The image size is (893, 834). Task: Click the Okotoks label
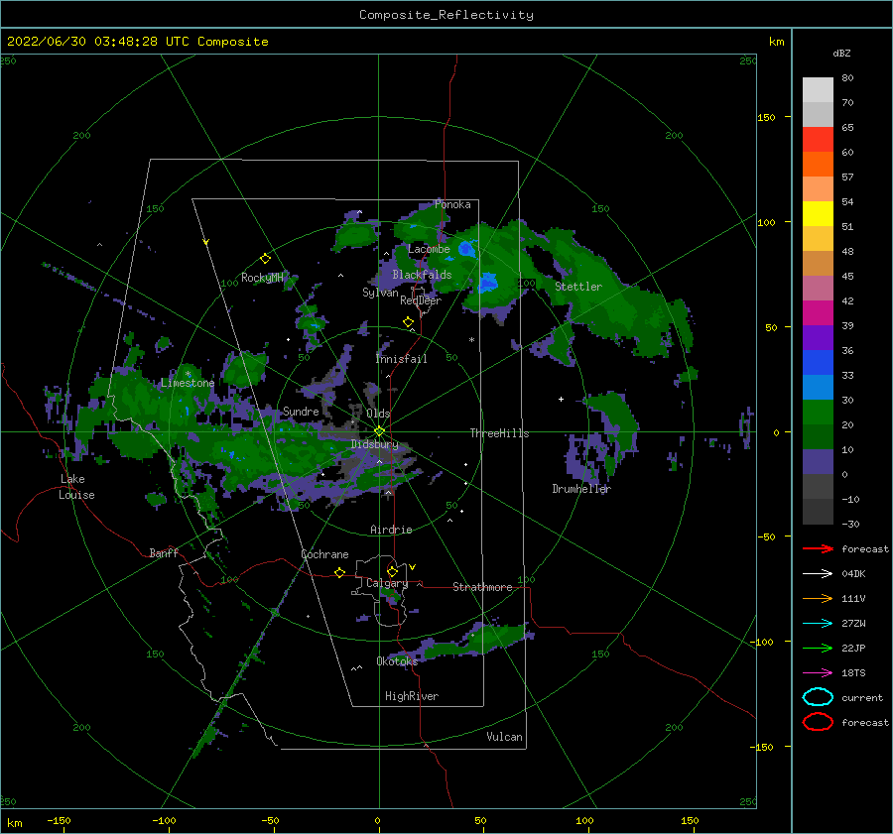coord(397,661)
